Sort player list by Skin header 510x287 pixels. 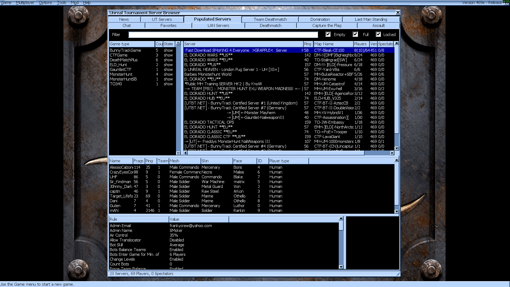click(217, 161)
